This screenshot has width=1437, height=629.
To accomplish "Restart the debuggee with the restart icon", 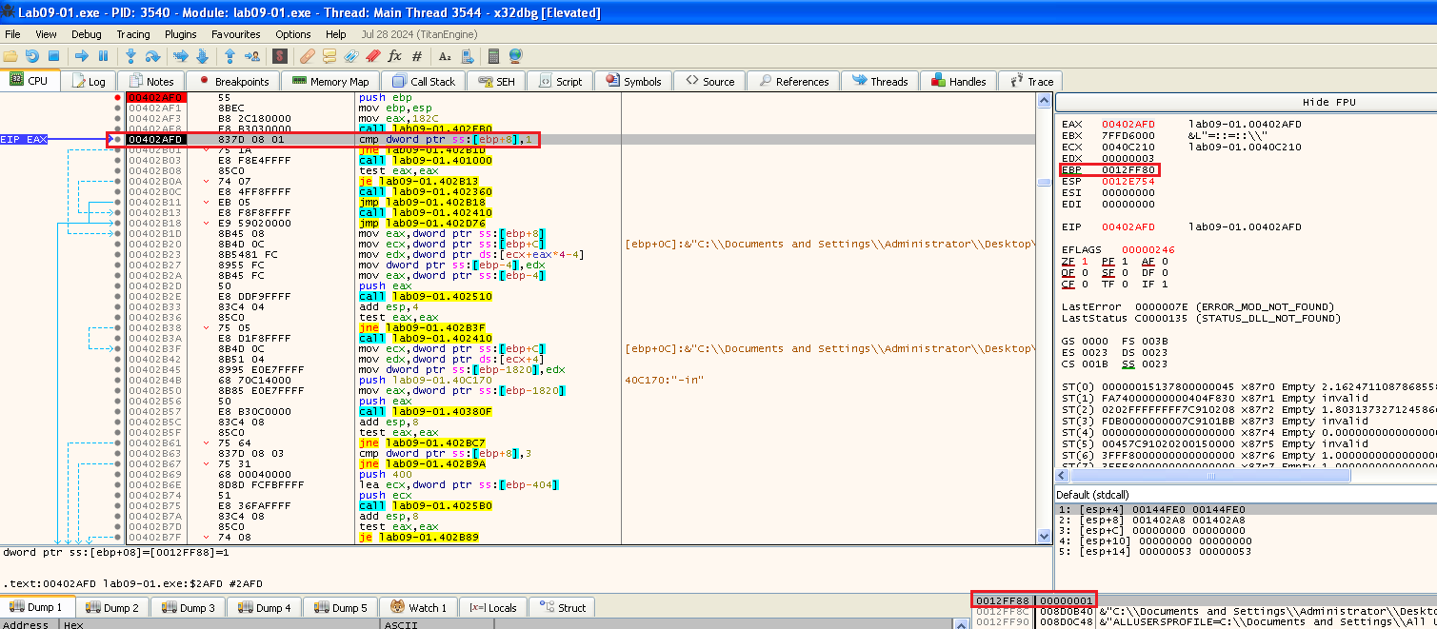I will (x=32, y=56).
